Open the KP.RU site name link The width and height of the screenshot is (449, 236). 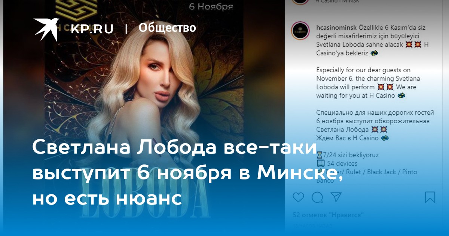tap(92, 29)
